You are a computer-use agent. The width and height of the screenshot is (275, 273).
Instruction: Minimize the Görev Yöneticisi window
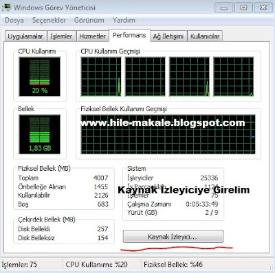[x=223, y=8]
